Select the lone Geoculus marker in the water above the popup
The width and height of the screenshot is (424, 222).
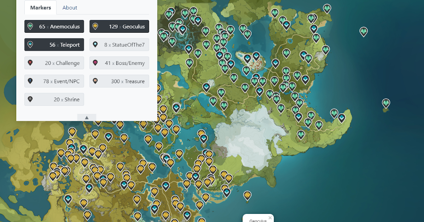click(x=248, y=196)
